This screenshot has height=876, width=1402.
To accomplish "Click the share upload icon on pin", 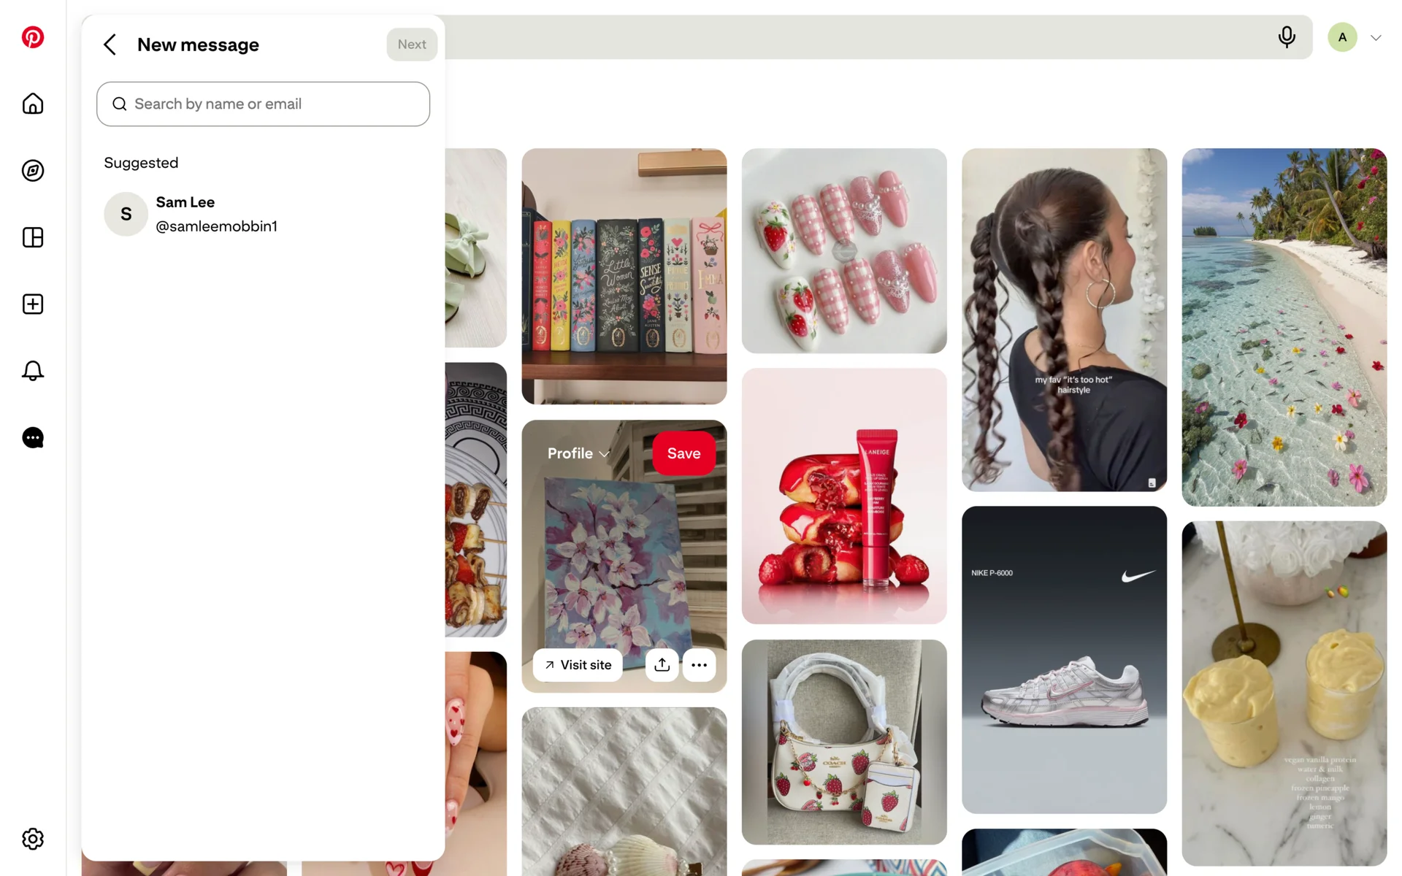I will (x=662, y=664).
